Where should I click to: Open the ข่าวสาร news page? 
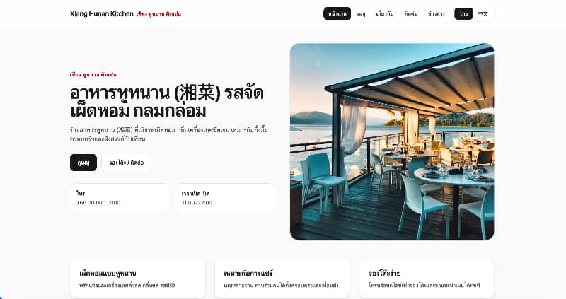pyautogui.click(x=436, y=13)
